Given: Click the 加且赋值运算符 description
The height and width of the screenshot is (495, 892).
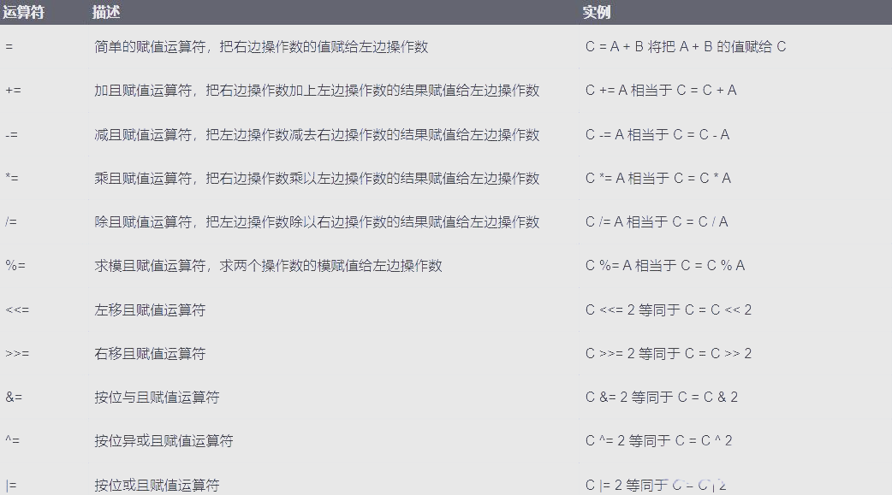Looking at the screenshot, I should [317, 91].
